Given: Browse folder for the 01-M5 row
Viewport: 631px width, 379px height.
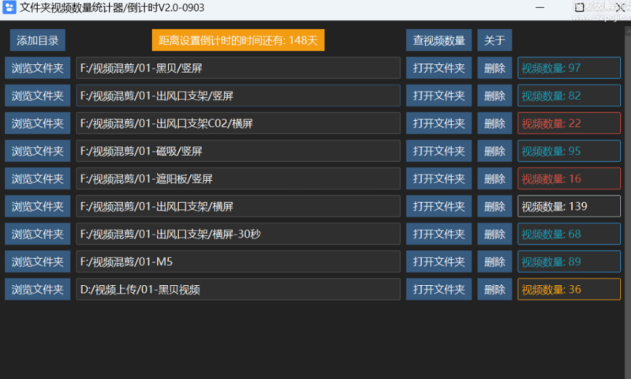Looking at the screenshot, I should point(37,261).
